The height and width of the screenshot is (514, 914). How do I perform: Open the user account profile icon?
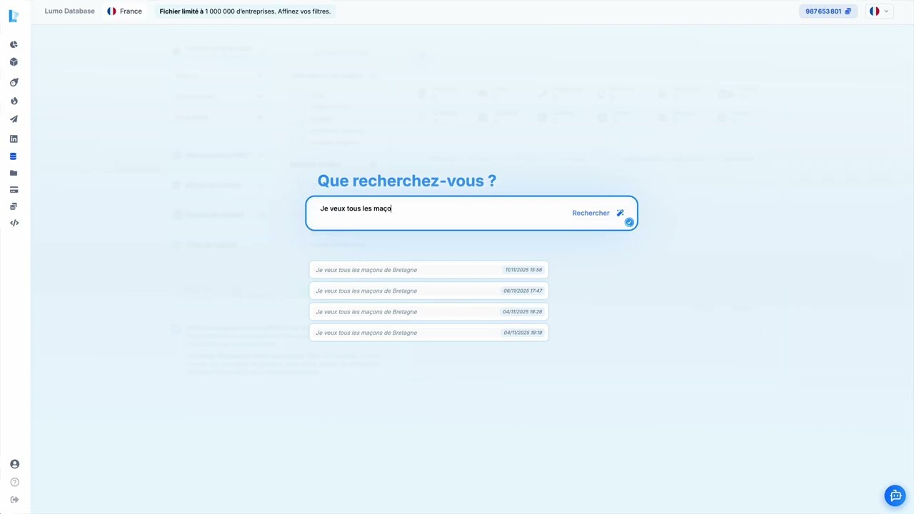coord(14,464)
